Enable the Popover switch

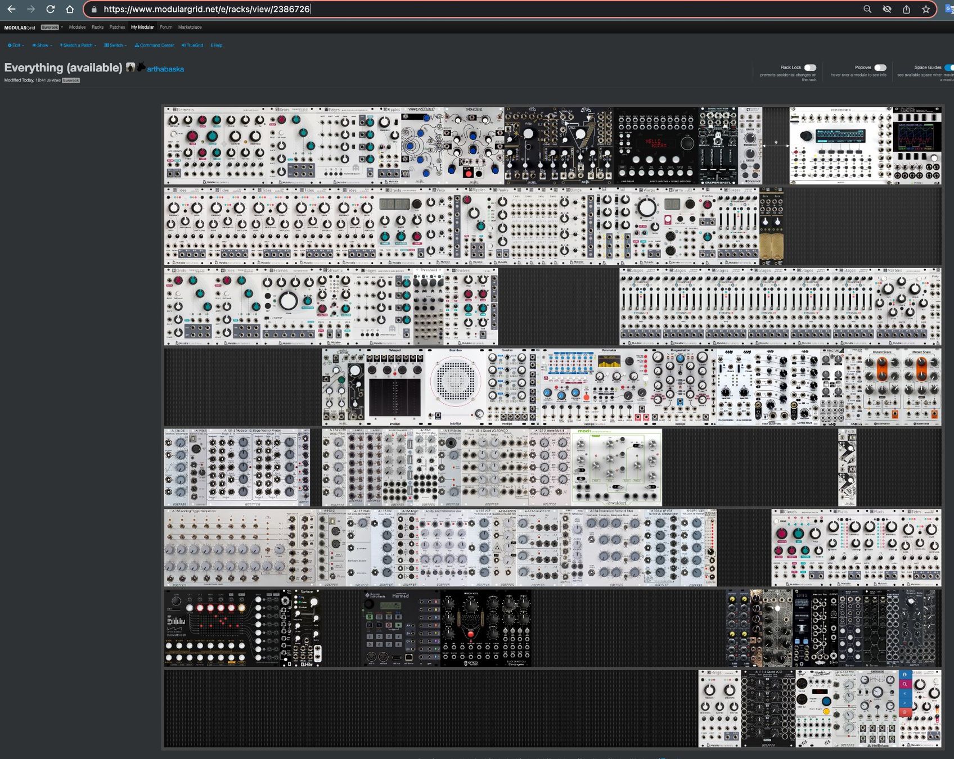(x=880, y=67)
